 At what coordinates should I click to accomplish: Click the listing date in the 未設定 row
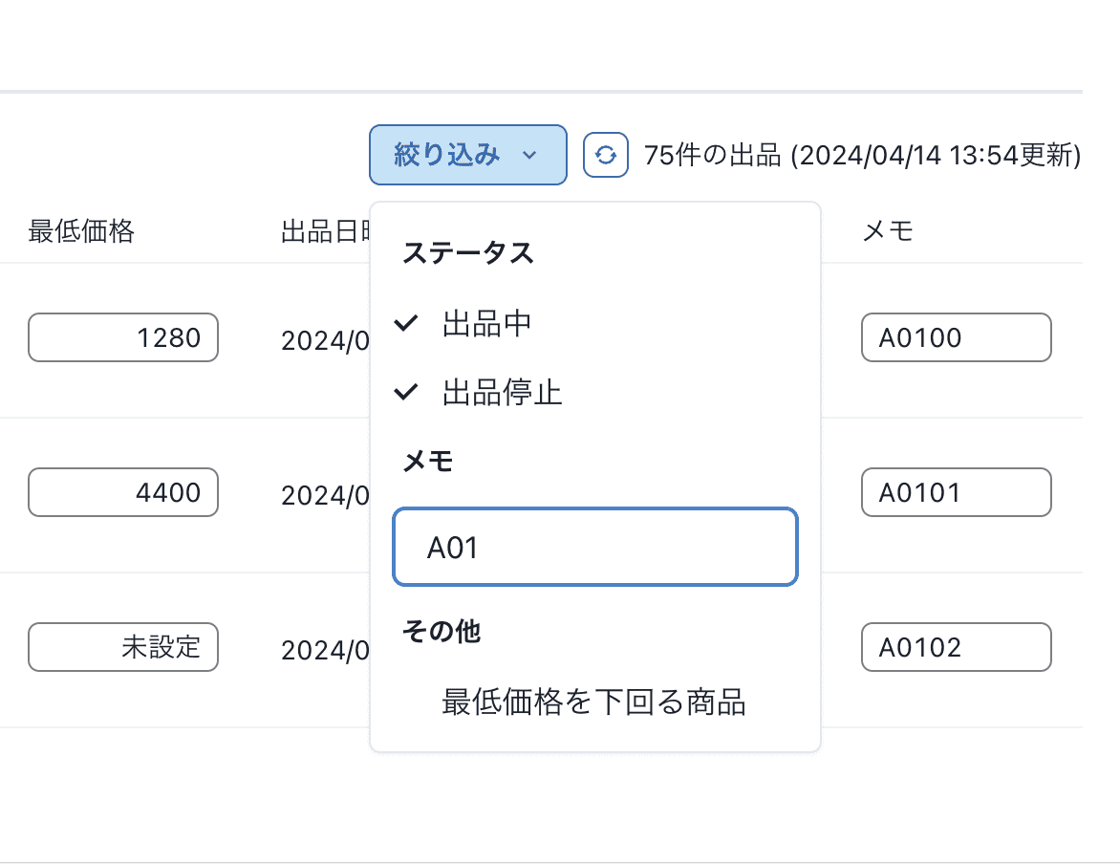click(324, 651)
